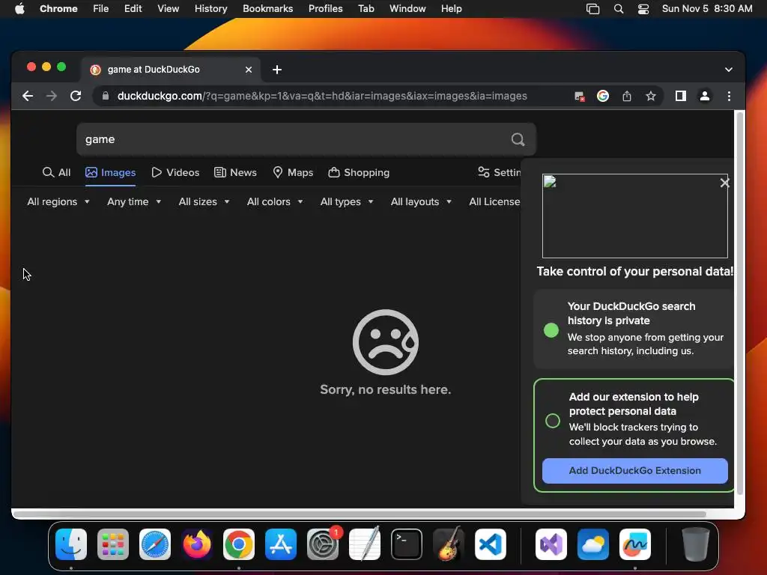Expand the All regions filter
The image size is (767, 575).
pyautogui.click(x=58, y=201)
